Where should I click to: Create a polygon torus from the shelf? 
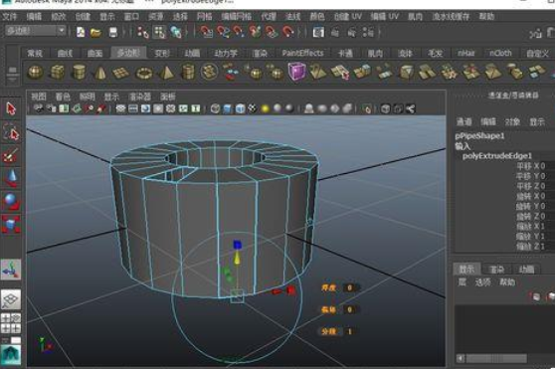tap(143, 74)
